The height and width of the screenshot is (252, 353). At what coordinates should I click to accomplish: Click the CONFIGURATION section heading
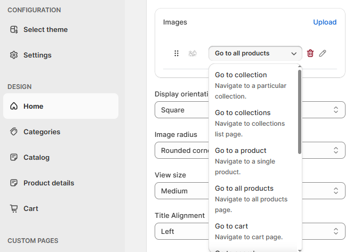34,10
